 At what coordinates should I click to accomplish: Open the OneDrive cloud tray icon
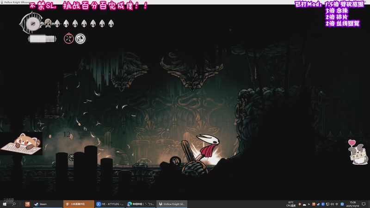(x=304, y=204)
